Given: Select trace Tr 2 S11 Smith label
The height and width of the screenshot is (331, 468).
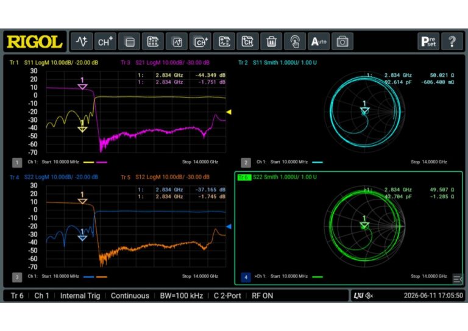Looking at the screenshot, I should coord(277,63).
